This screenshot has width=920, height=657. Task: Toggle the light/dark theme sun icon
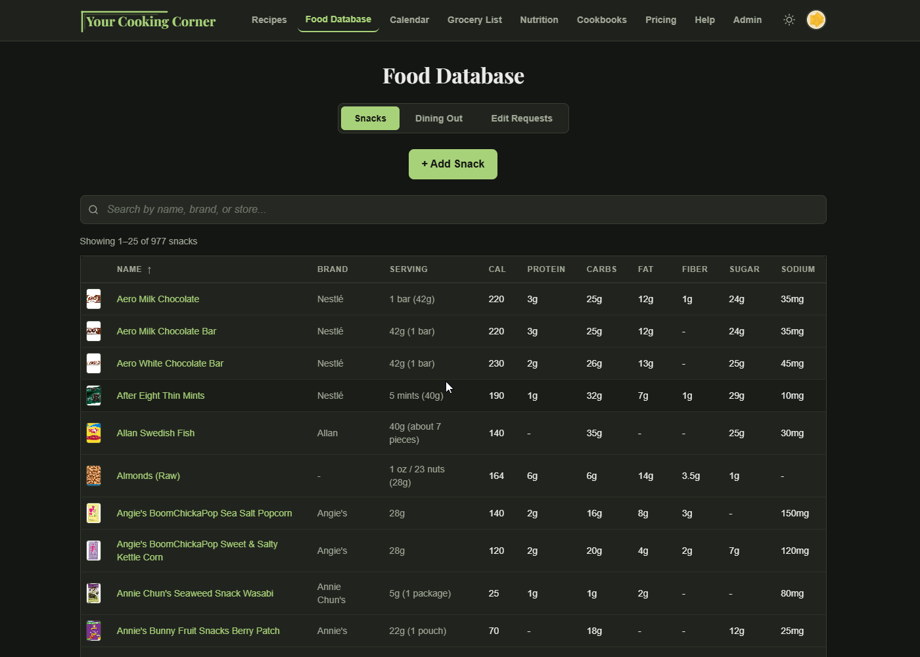coord(789,20)
